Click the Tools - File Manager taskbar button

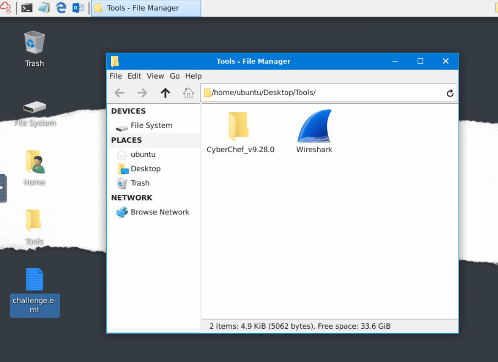pyautogui.click(x=146, y=8)
